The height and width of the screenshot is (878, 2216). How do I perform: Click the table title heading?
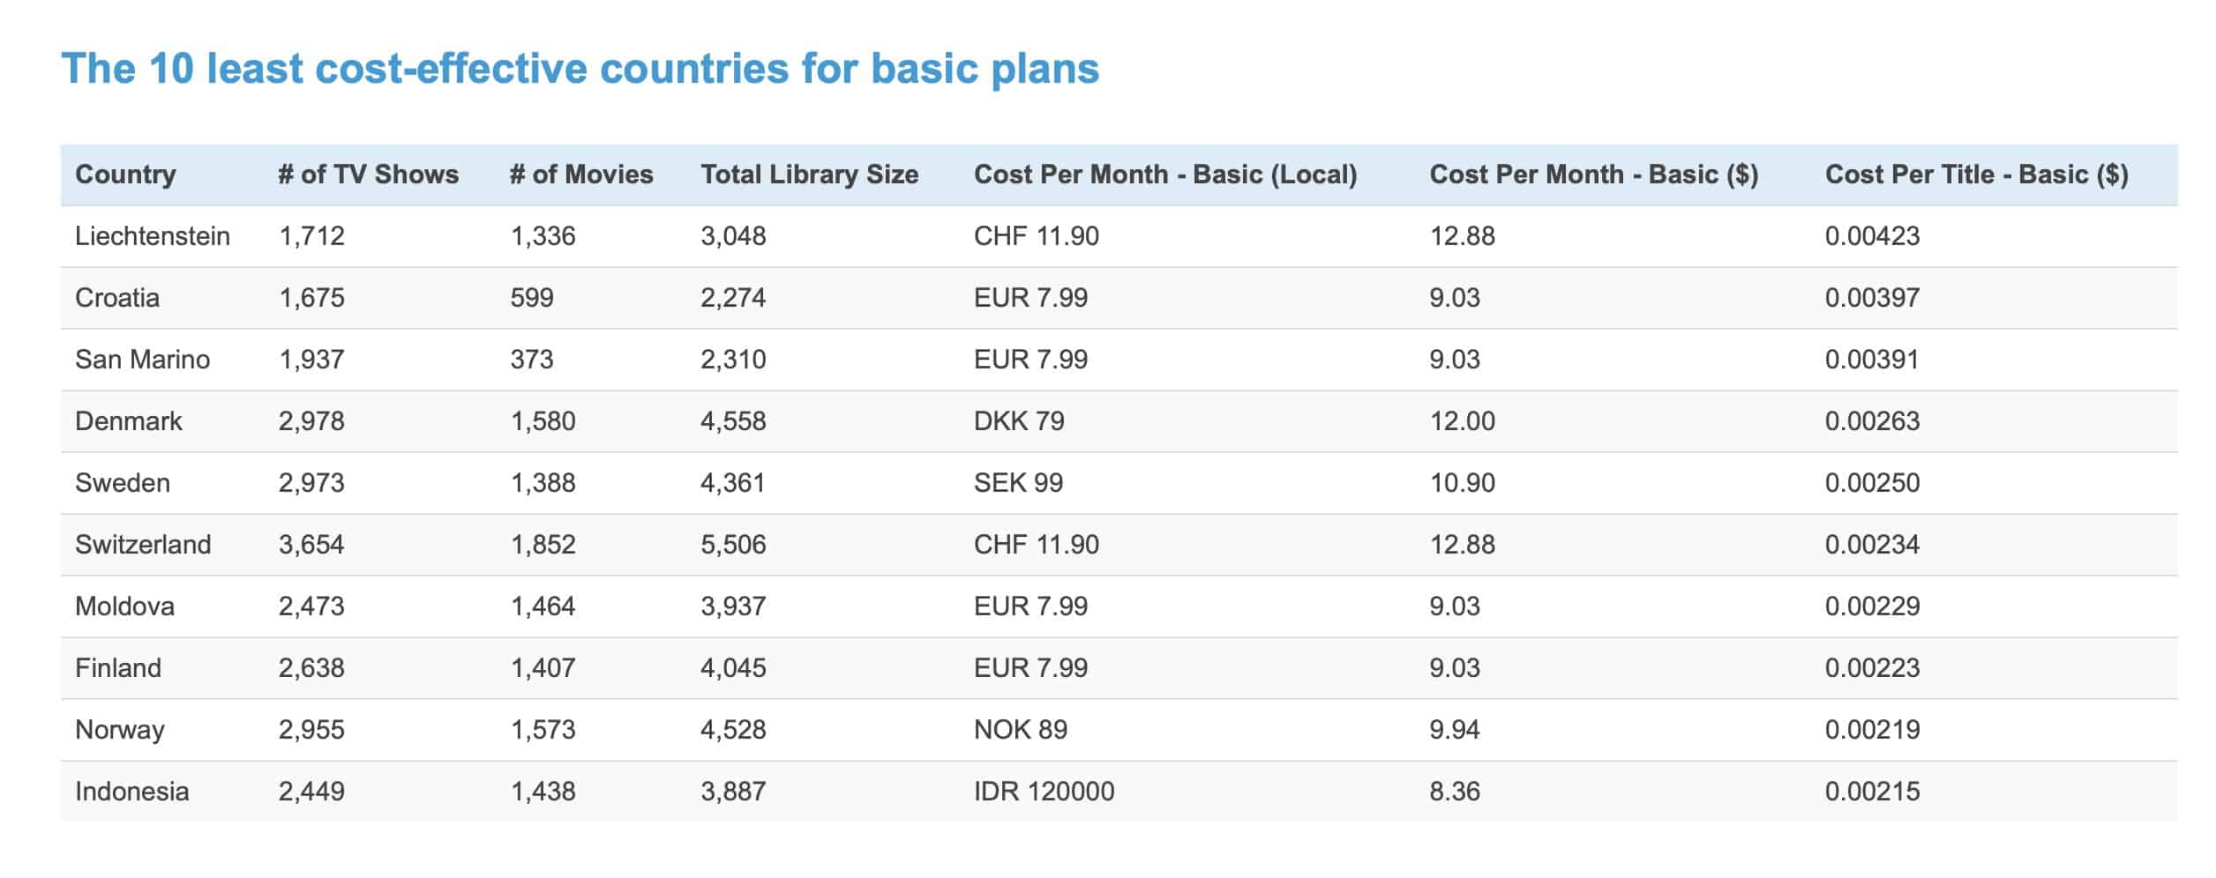click(580, 69)
